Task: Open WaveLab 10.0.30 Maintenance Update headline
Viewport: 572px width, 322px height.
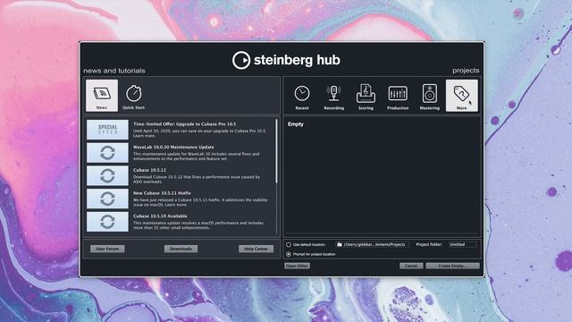Action: click(x=173, y=147)
